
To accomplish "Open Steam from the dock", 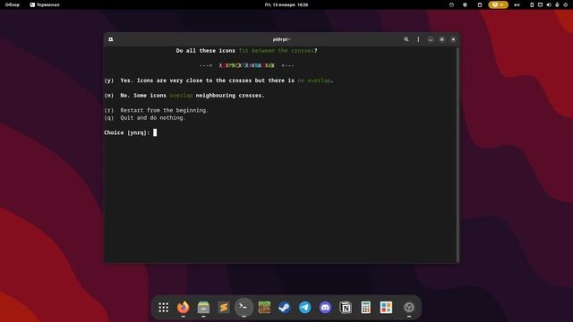I will [285, 308].
